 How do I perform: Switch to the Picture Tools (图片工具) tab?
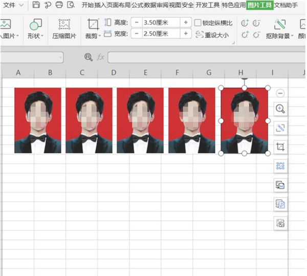(x=259, y=5)
